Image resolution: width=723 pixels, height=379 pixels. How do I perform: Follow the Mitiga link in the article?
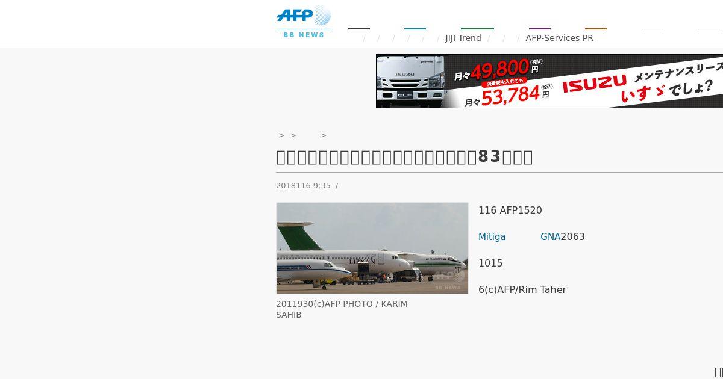[492, 237]
